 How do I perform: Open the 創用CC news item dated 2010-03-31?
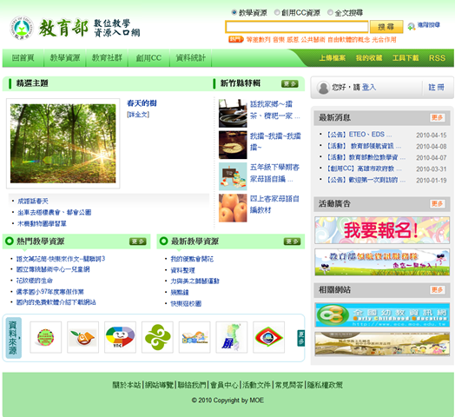[x=364, y=169]
